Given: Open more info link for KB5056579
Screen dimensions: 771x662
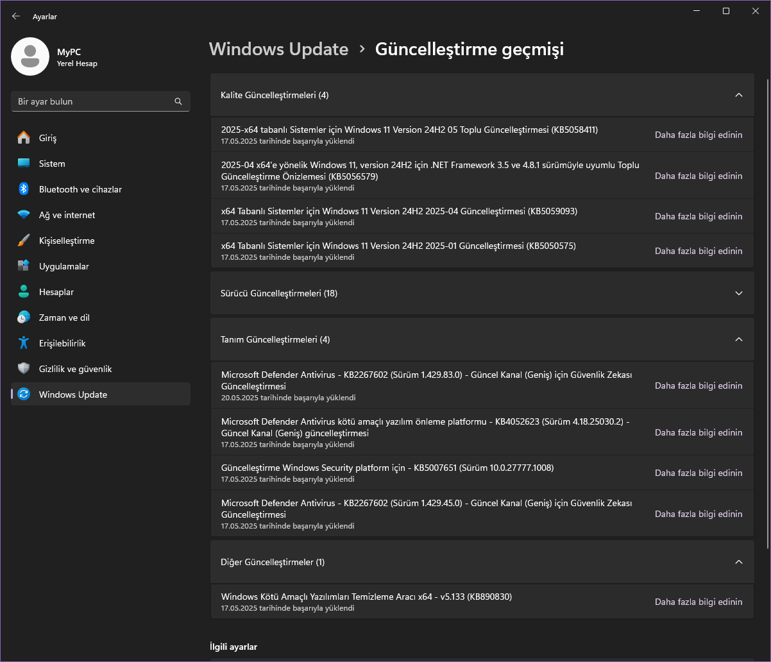Looking at the screenshot, I should click(699, 176).
